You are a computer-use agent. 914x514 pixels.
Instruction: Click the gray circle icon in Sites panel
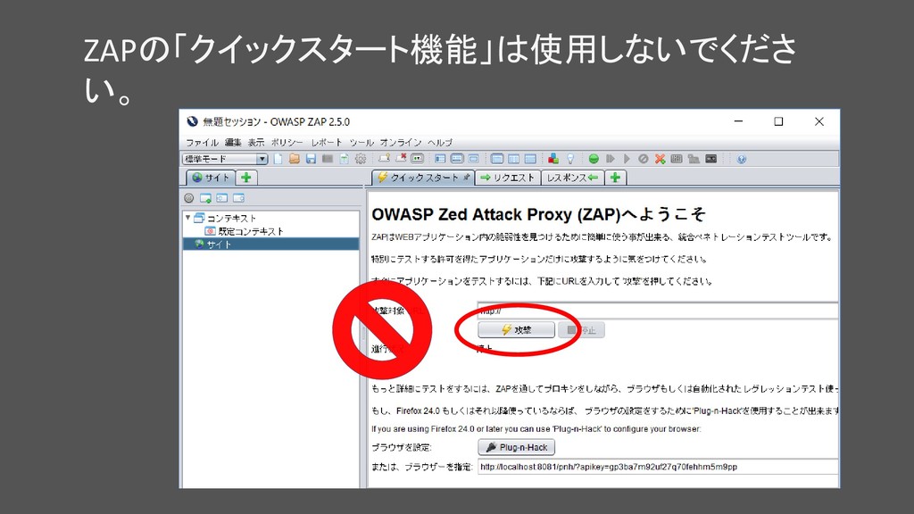(x=189, y=198)
